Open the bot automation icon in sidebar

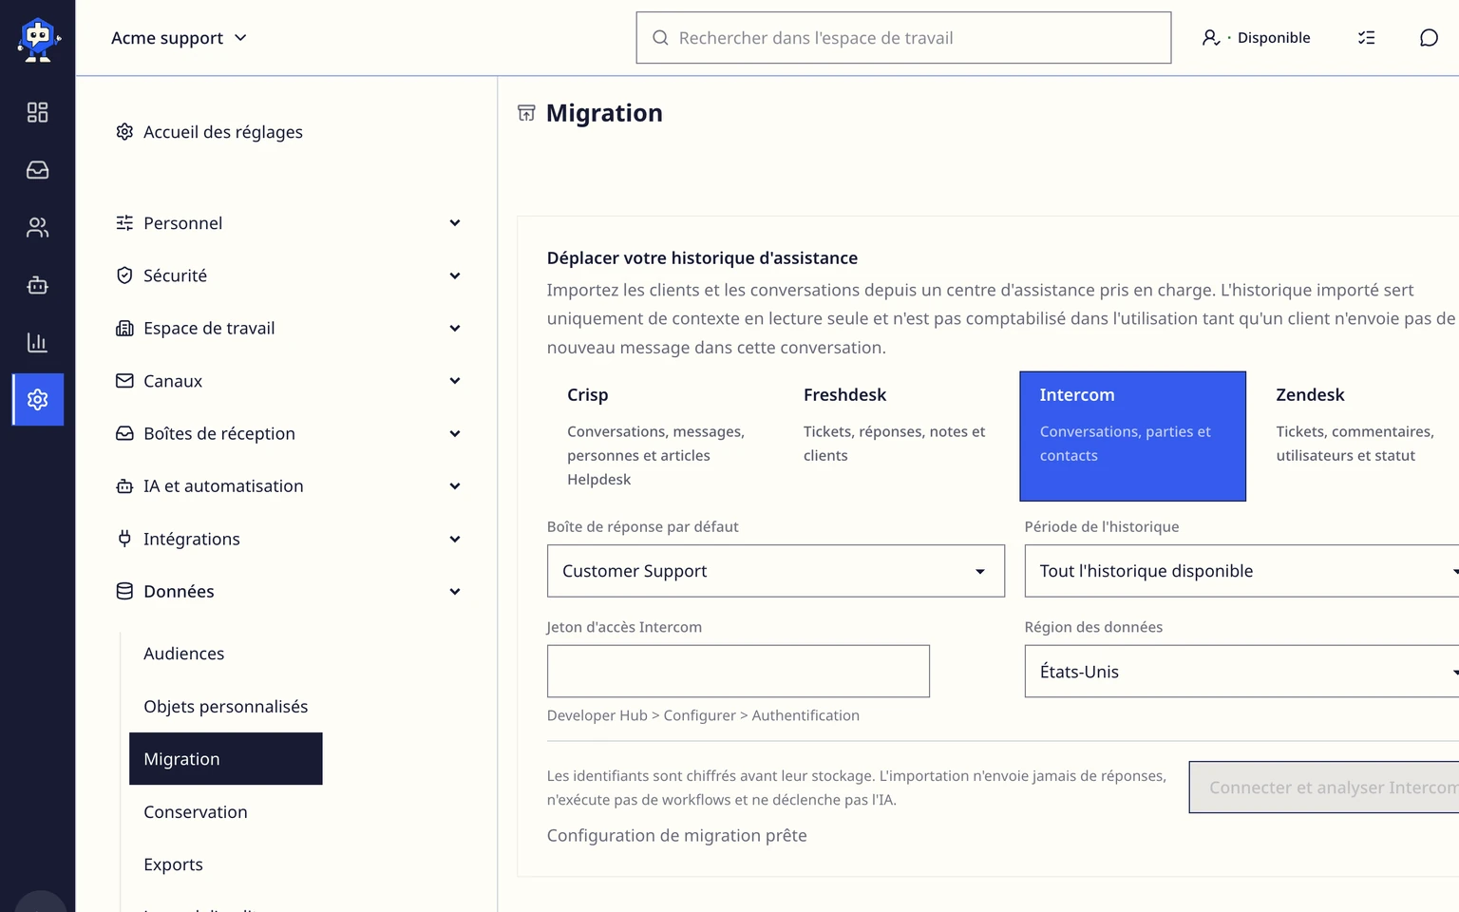[37, 285]
